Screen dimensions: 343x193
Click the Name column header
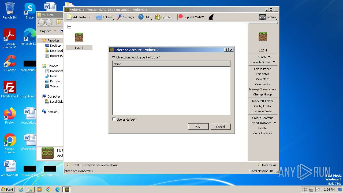click(171, 64)
